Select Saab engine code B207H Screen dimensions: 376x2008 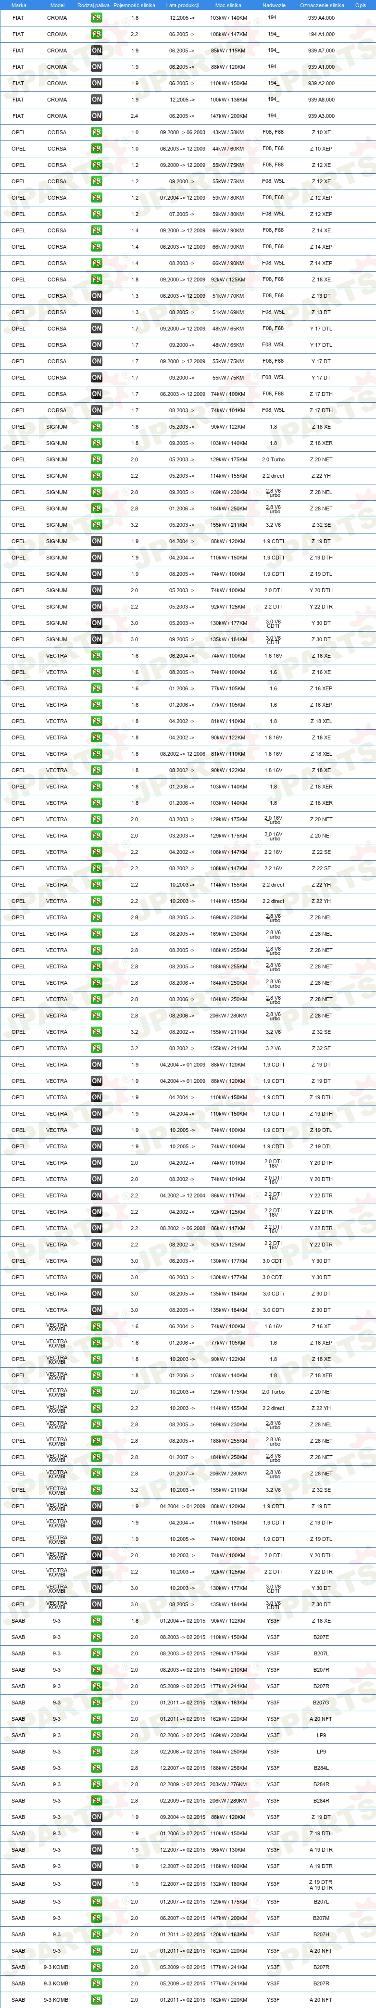(x=322, y=1934)
